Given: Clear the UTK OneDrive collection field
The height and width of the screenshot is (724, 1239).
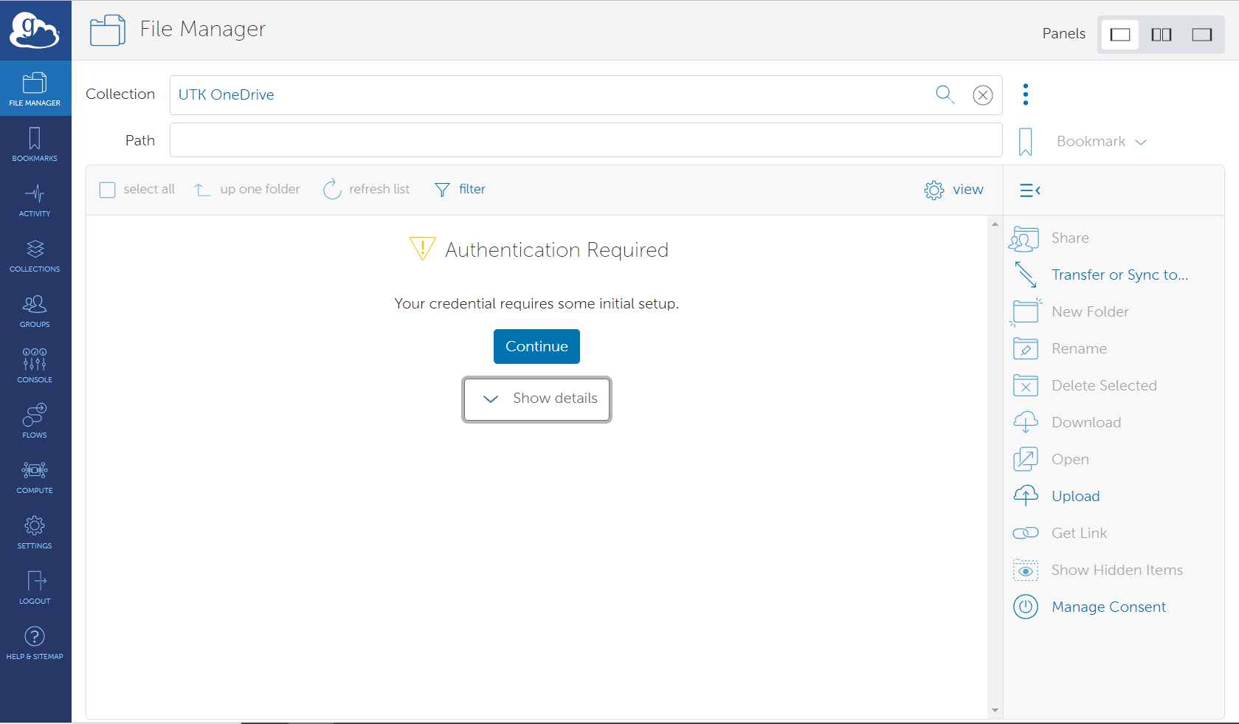Looking at the screenshot, I should [982, 95].
